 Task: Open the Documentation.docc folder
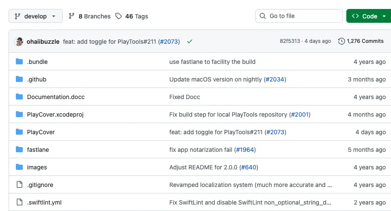[56, 97]
